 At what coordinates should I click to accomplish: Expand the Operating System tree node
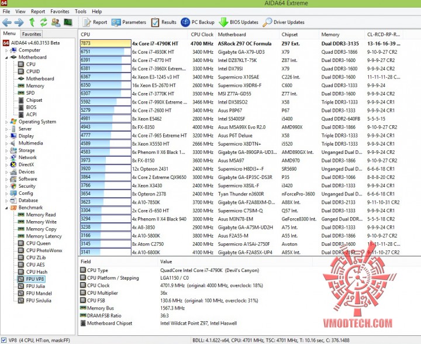(6, 122)
